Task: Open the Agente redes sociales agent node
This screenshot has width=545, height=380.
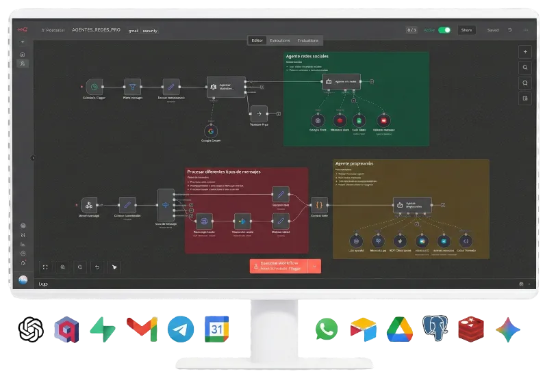Action: (x=342, y=81)
